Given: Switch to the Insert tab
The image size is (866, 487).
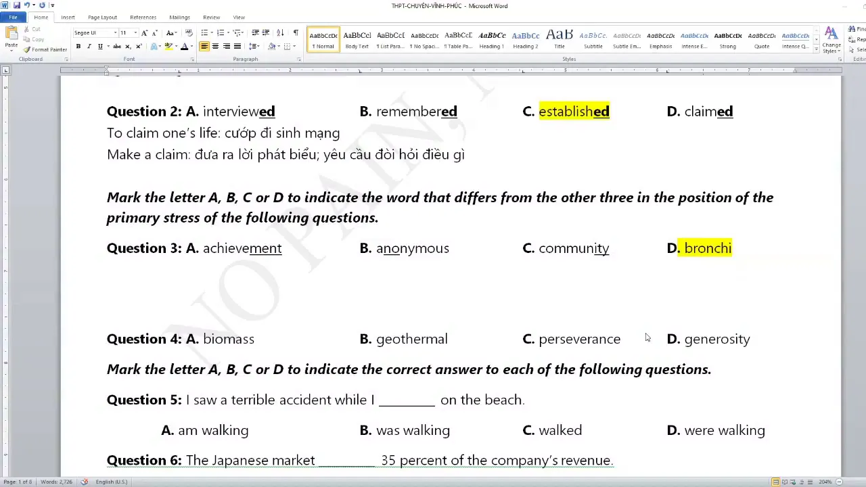Looking at the screenshot, I should click(x=68, y=17).
